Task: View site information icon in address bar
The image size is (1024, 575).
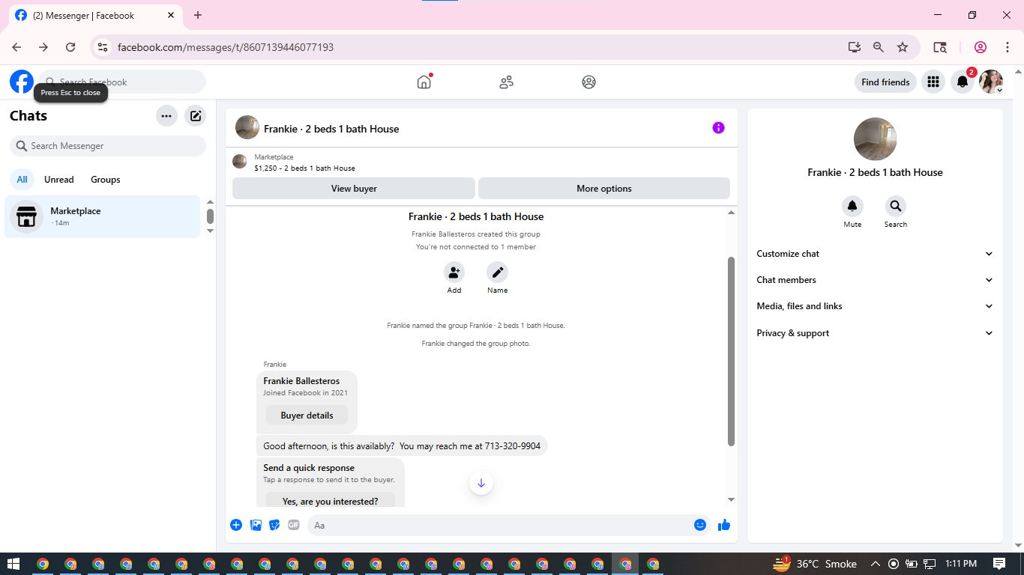Action: point(103,47)
